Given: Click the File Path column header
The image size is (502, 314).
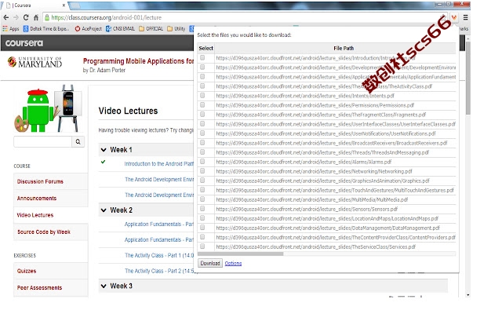Looking at the screenshot, I should [344, 48].
